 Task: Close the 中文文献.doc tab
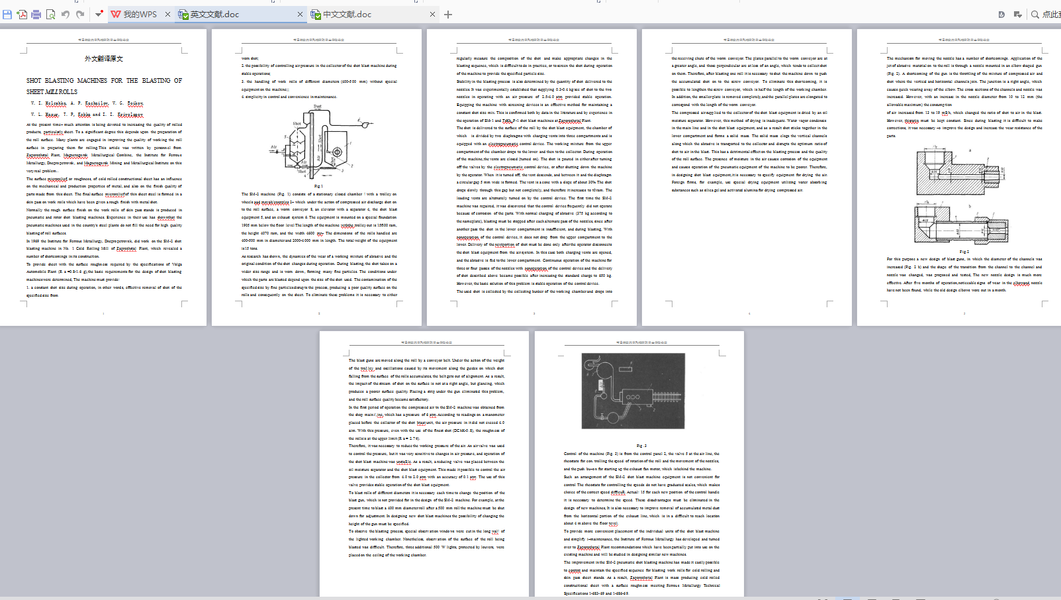[432, 14]
